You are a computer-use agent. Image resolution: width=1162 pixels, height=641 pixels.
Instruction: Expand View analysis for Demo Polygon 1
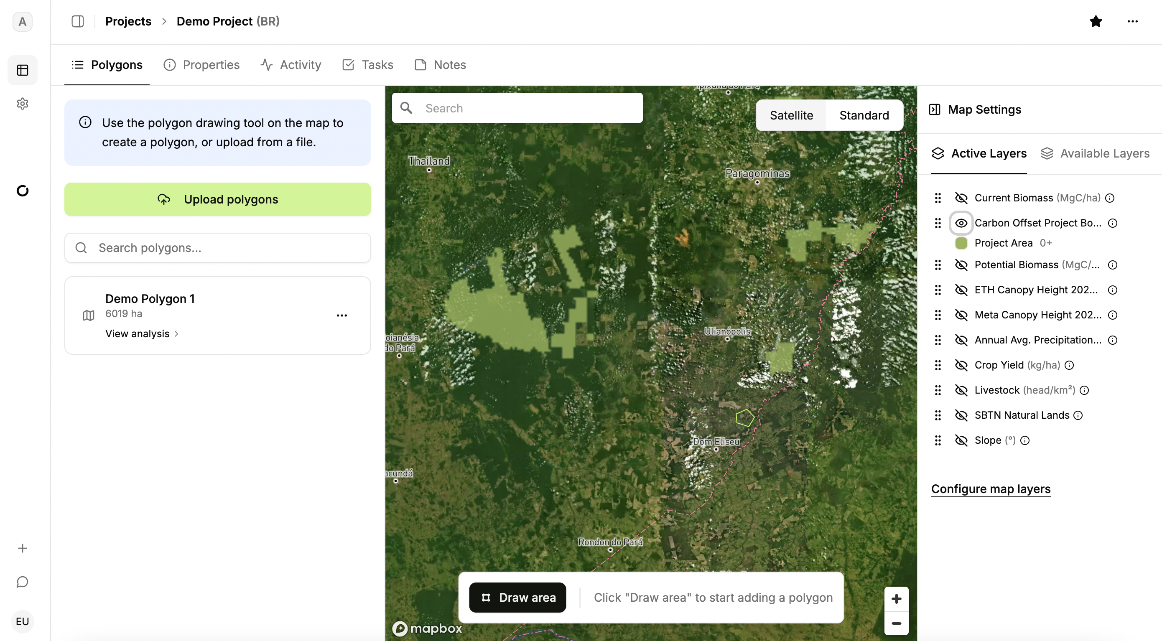pyautogui.click(x=142, y=334)
